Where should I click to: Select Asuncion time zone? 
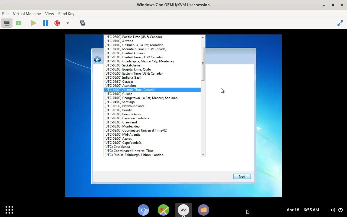pyautogui.click(x=152, y=85)
